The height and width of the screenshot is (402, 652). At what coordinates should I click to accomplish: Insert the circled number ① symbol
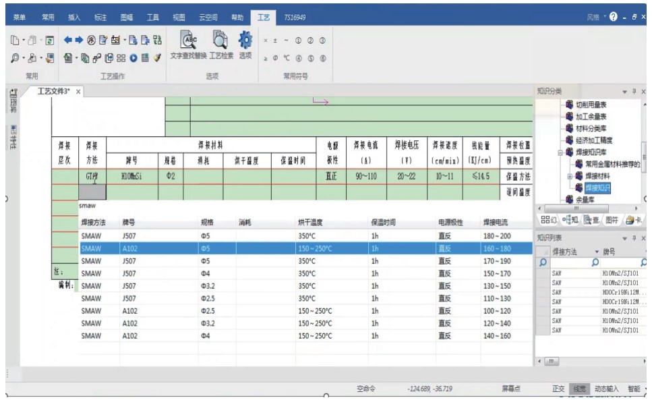point(299,42)
